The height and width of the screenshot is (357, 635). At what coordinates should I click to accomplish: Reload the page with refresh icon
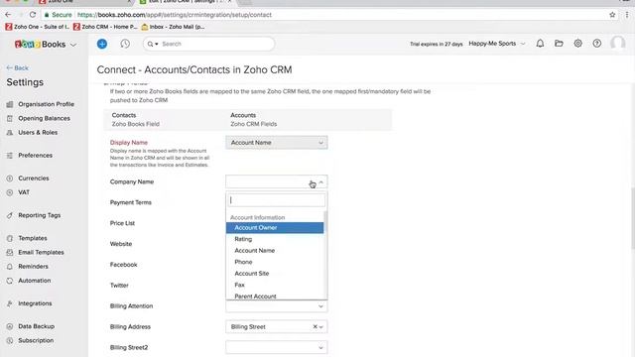click(33, 15)
